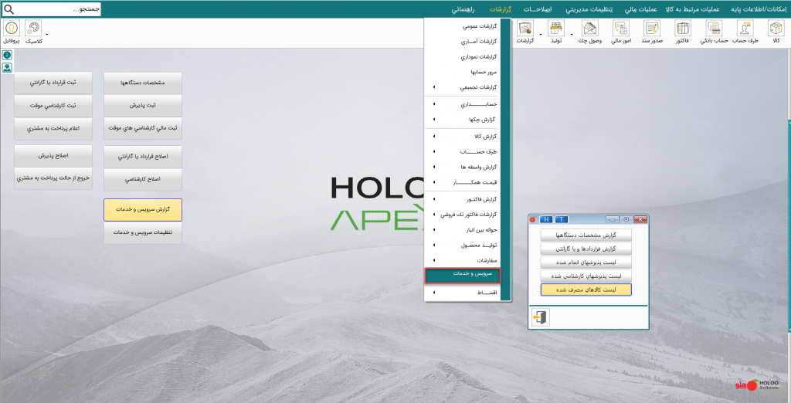Open the گزارشات menu in menu bar
The height and width of the screenshot is (403, 791).
501,9
